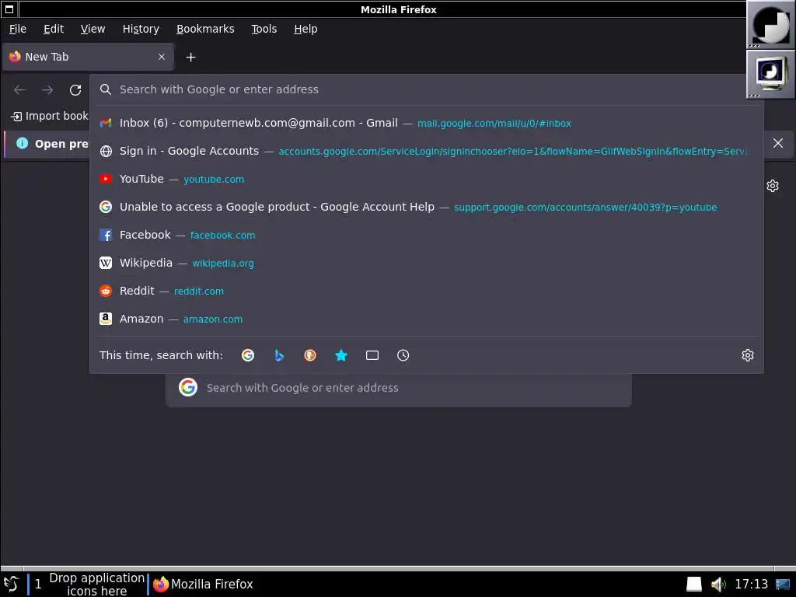Open the View menu
Viewport: 796px width, 597px height.
[x=93, y=29]
